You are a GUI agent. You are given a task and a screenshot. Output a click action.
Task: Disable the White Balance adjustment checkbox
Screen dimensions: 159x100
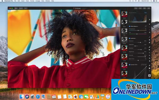[130, 26]
